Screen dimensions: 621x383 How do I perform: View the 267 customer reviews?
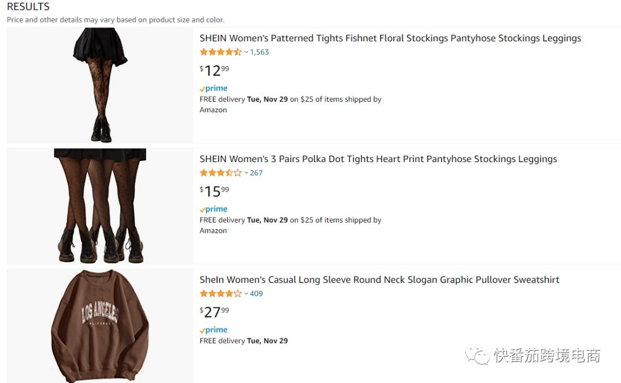click(256, 173)
